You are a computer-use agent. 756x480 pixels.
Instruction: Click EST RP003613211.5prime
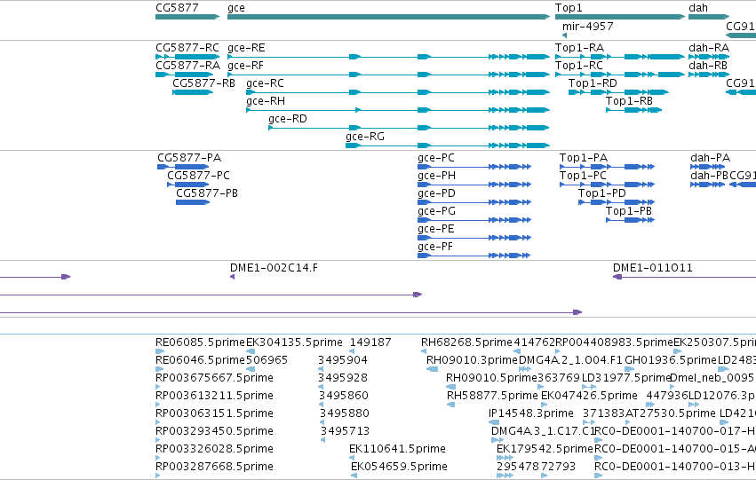pyautogui.click(x=157, y=405)
